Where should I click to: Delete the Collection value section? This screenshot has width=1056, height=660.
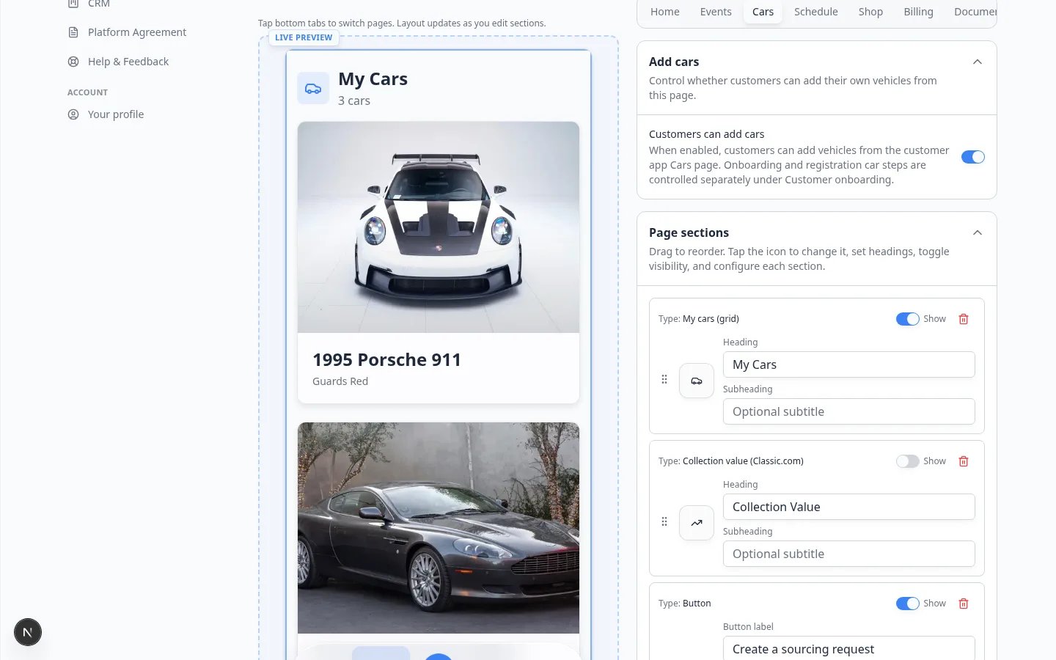click(x=964, y=461)
